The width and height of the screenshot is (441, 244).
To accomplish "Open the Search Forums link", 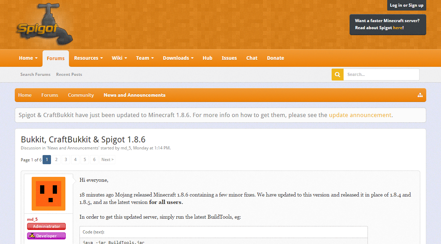I will (35, 75).
